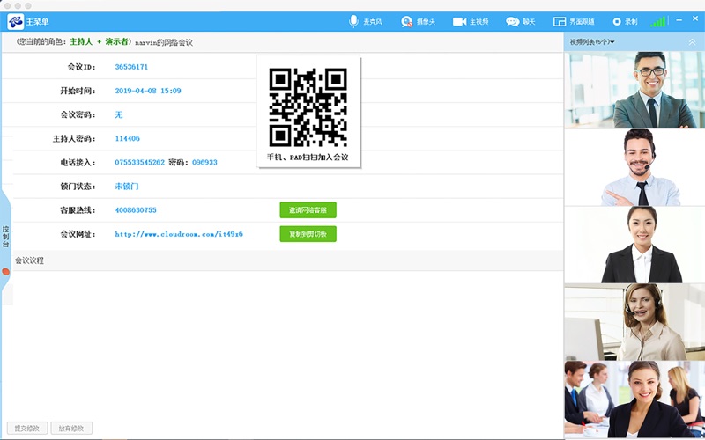The image size is (705, 440).
Task: Click the start time 2019-04-08 15:09
Action: coord(148,91)
